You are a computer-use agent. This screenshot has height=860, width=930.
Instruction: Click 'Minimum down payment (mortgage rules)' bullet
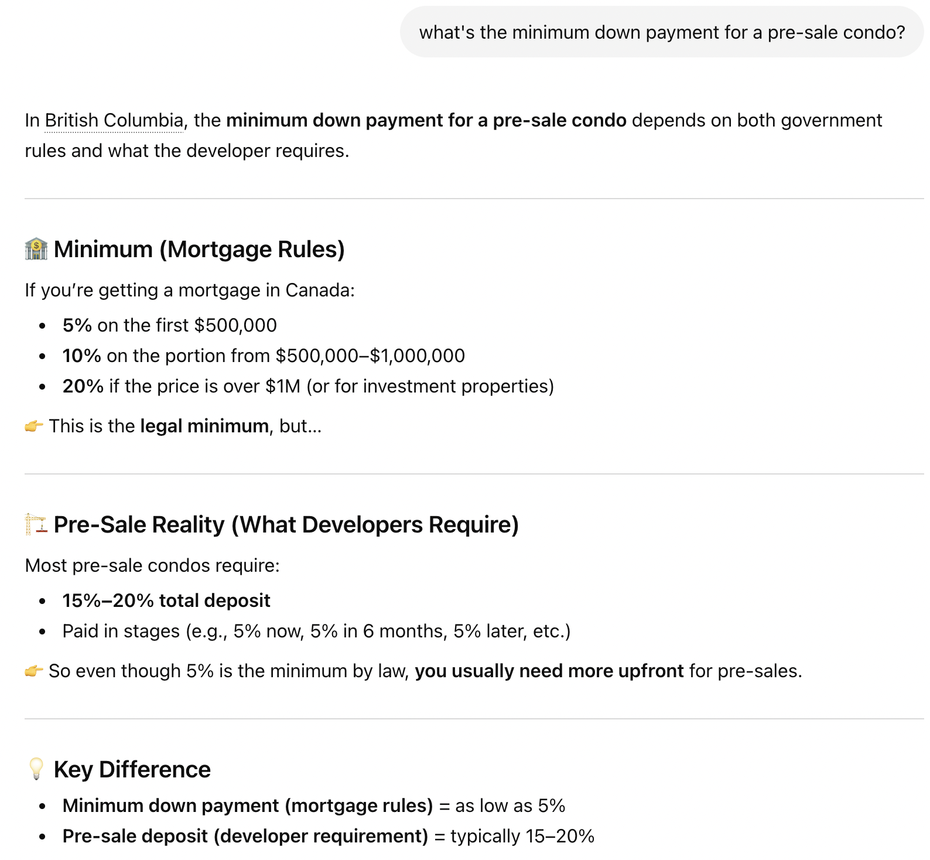click(247, 806)
